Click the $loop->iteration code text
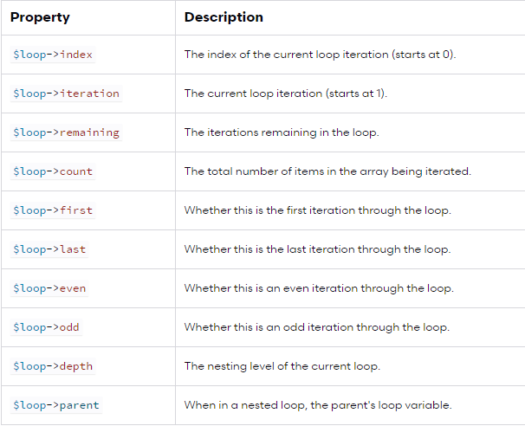The width and height of the screenshot is (525, 426). 66,94
